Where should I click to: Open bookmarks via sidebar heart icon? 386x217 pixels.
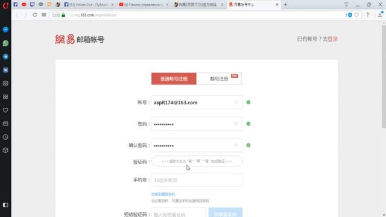(x=5, y=110)
